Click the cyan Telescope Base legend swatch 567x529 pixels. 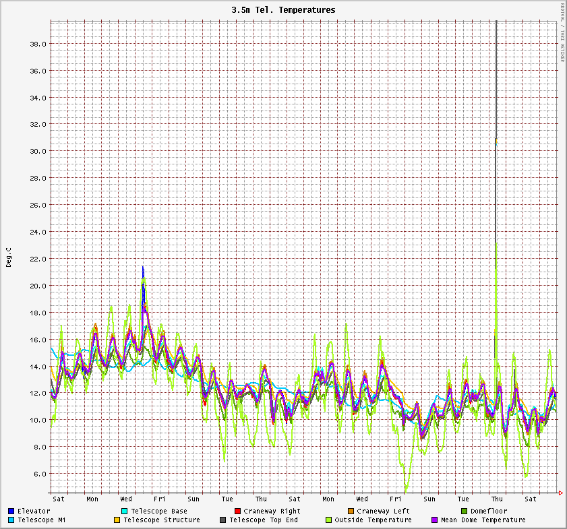pos(125,511)
